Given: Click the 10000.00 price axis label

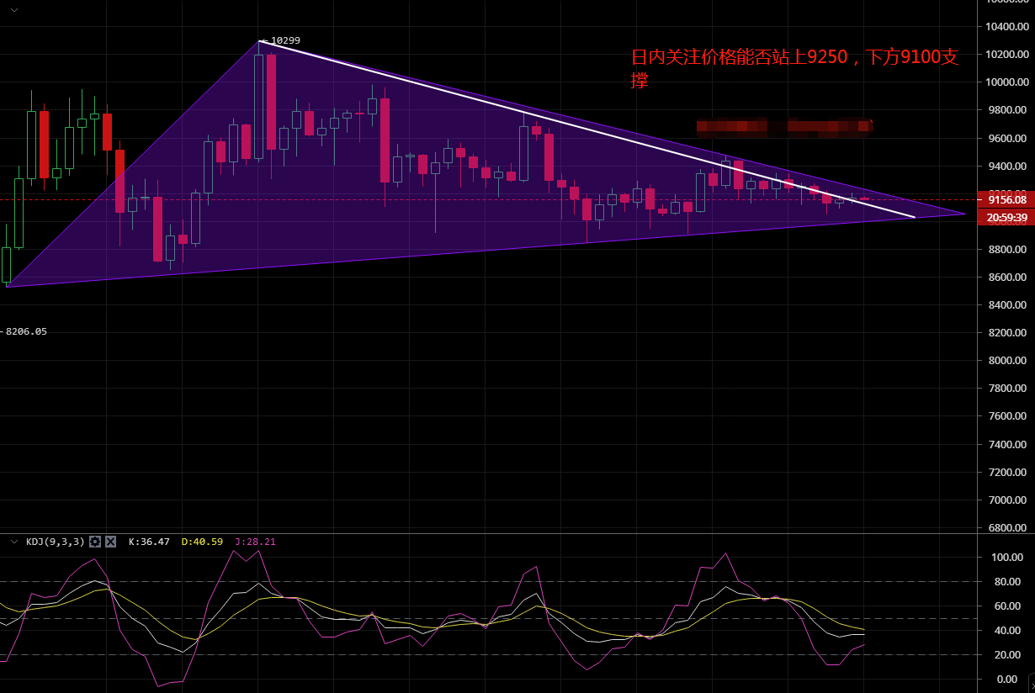Looking at the screenshot, I should pyautogui.click(x=1008, y=82).
